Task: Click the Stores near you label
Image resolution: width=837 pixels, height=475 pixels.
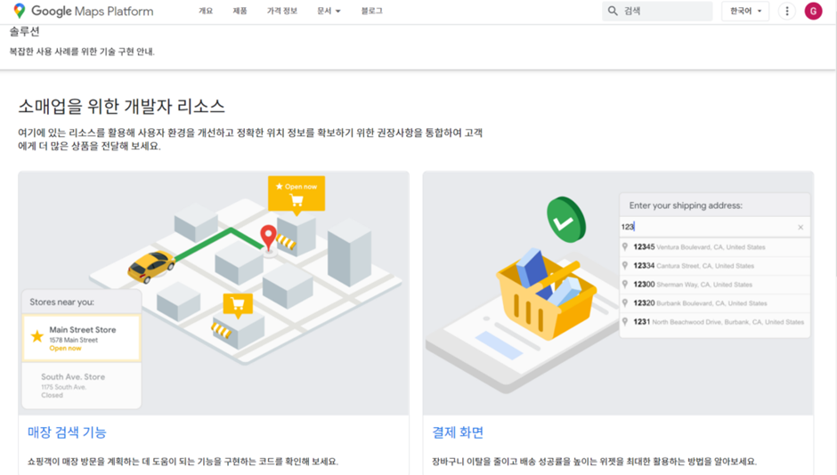Action: point(62,302)
